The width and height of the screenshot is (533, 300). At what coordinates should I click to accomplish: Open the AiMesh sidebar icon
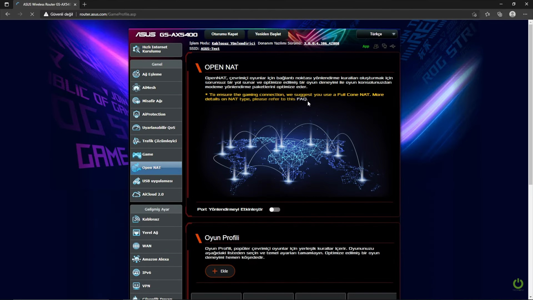pos(136,87)
